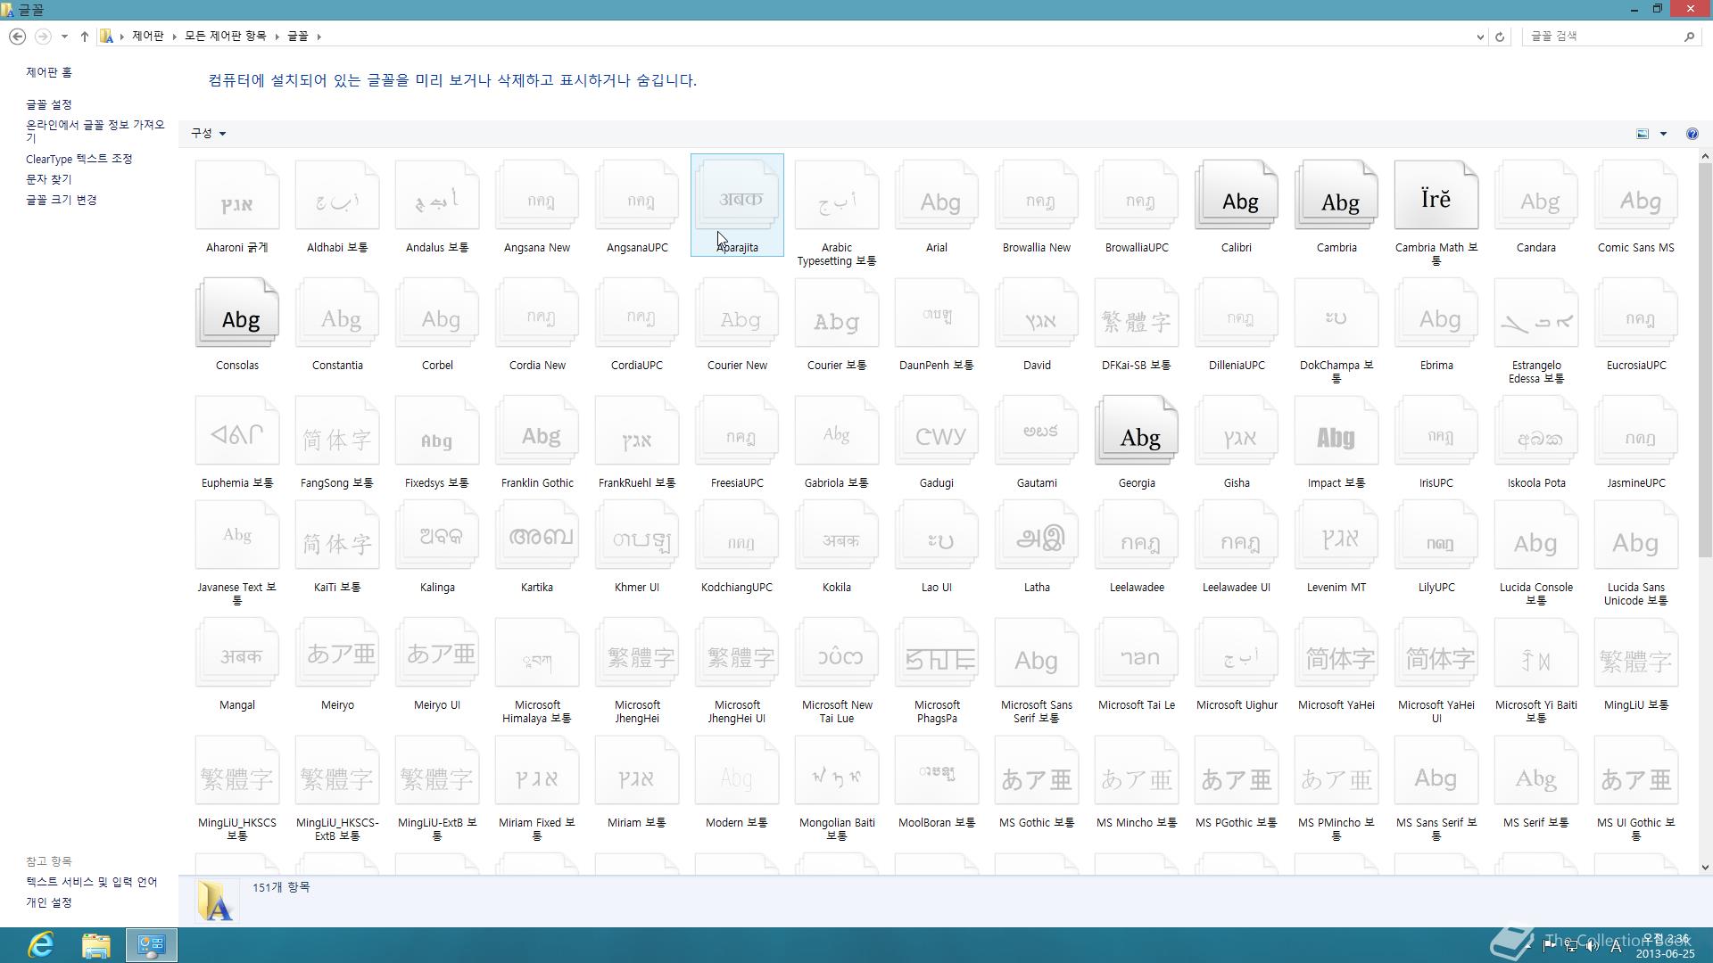Open the help button in toolbar

click(x=1692, y=134)
